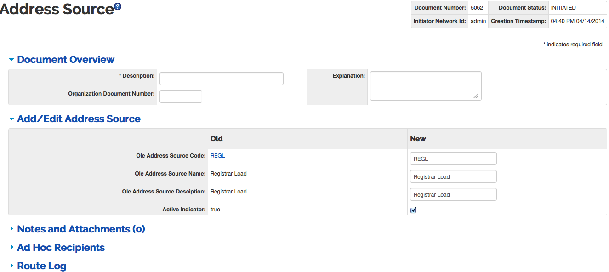
Task: Click into the Description input field
Action: (x=221, y=79)
